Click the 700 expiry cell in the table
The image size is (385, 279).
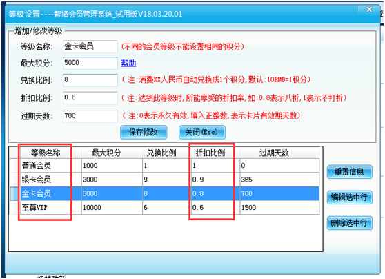coord(279,193)
